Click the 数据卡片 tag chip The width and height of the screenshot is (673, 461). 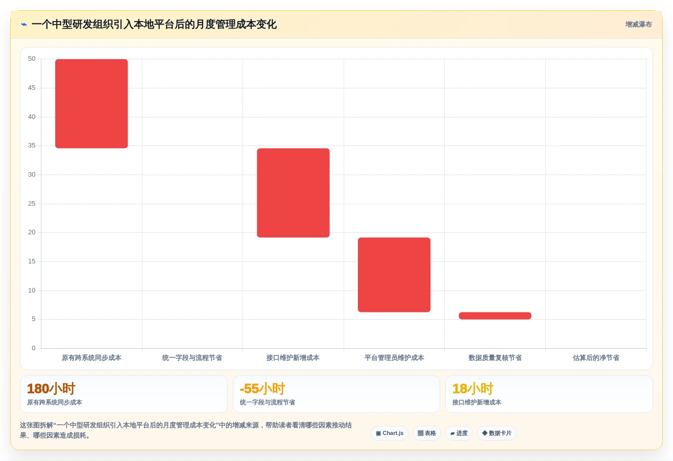(497, 433)
